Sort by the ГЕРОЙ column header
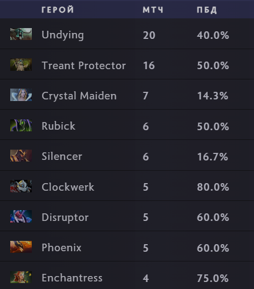Image resolution: width=254 pixels, height=289 pixels. [x=58, y=10]
